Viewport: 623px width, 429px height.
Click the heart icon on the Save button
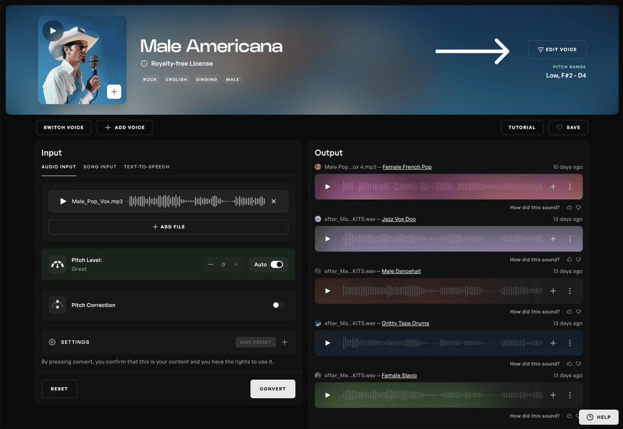(560, 127)
